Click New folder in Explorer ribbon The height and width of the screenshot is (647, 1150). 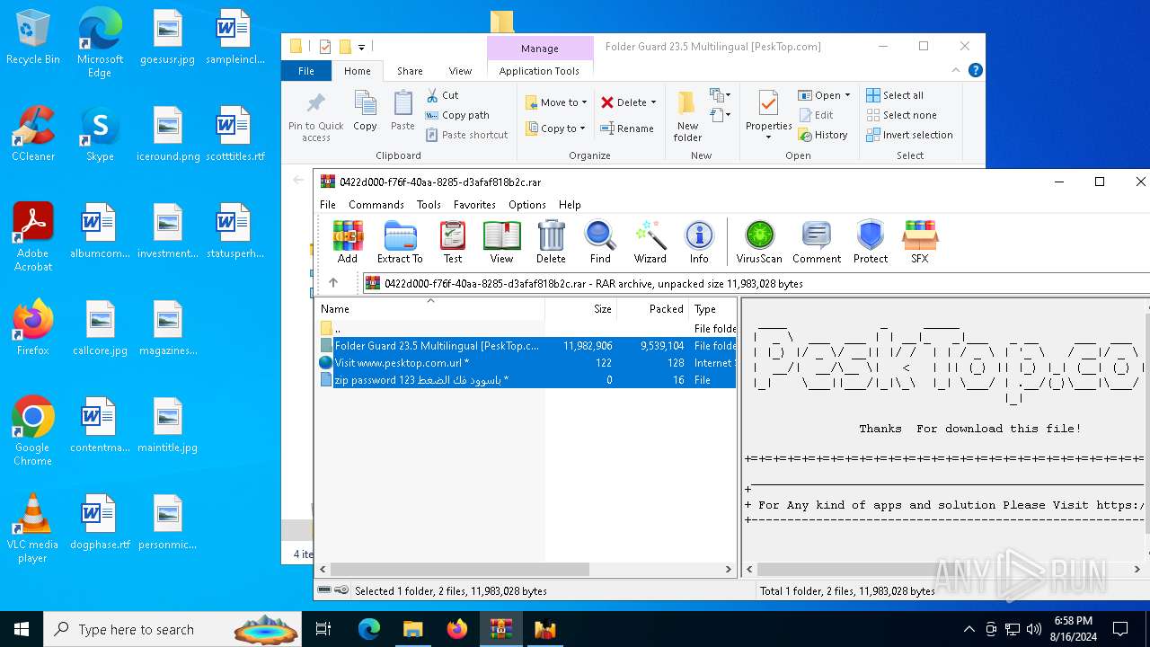coord(687,117)
